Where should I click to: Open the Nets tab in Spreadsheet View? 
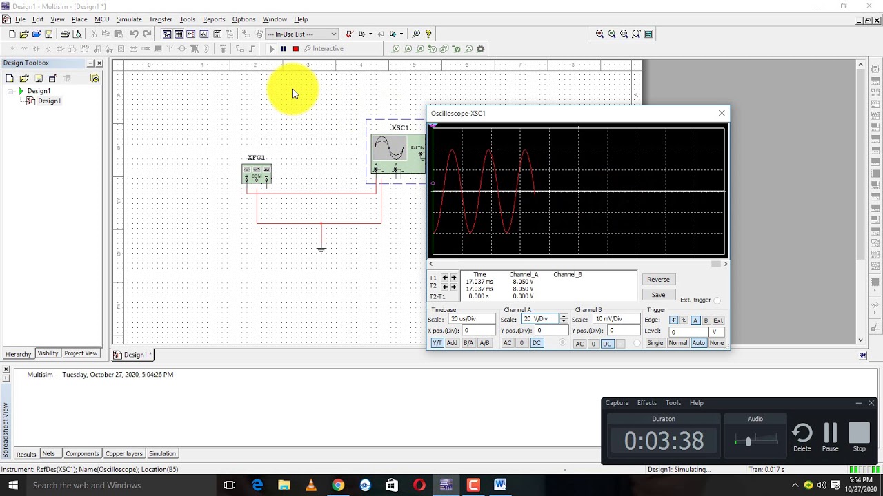(48, 453)
